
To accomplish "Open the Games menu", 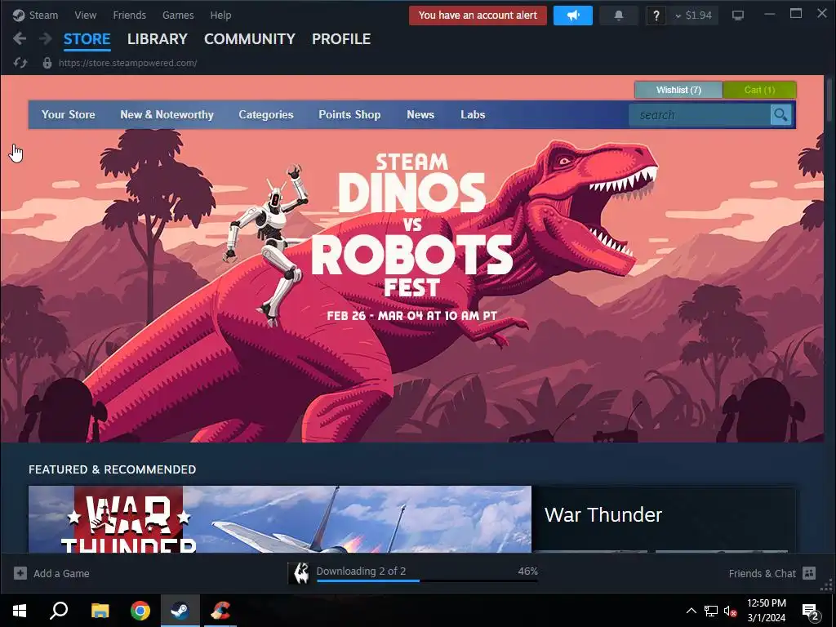I will click(178, 15).
